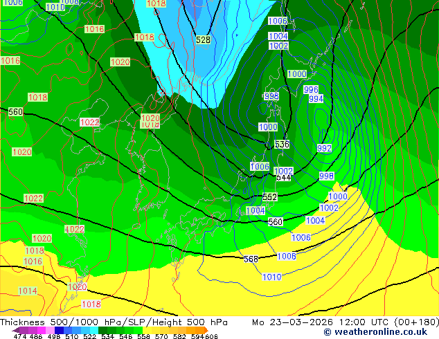439x339 pixels.
Task: Click the cyan legend swatch above 522
Action: point(94,330)
